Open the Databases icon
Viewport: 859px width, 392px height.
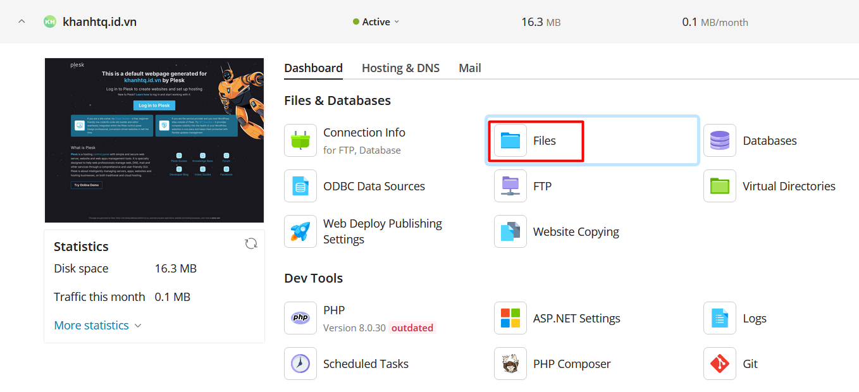point(720,140)
